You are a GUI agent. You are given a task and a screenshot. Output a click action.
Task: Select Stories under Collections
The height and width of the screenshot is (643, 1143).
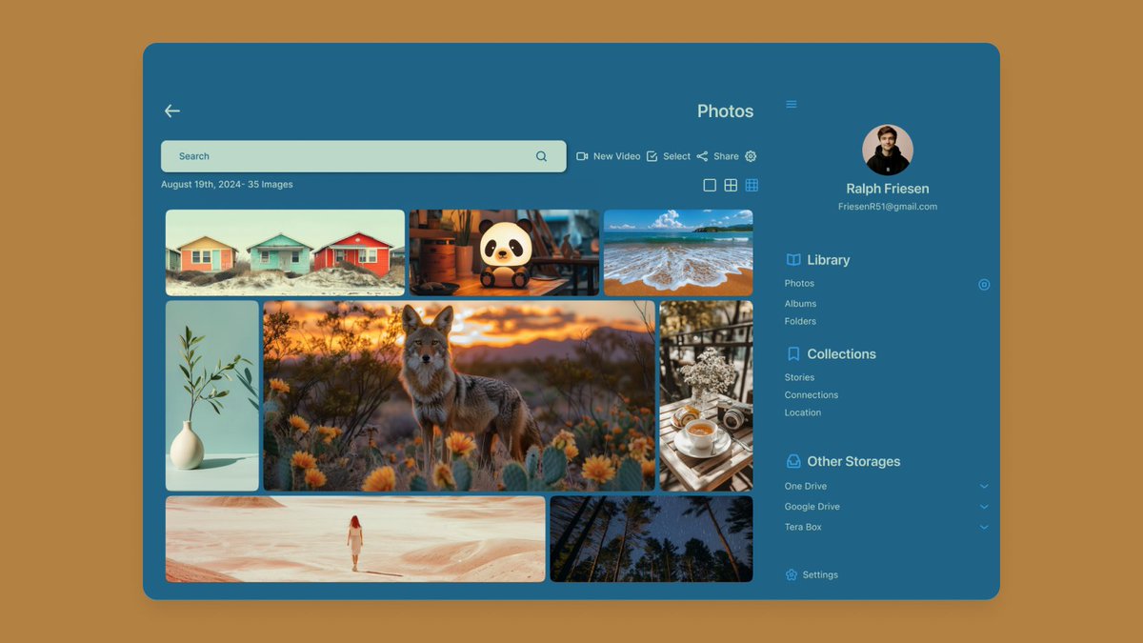(x=797, y=376)
